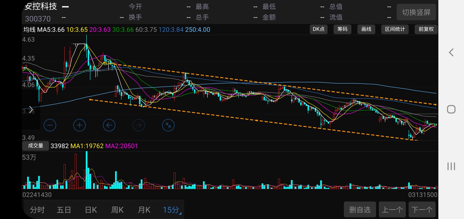Tap the volume MA1:19762 label
Screen dimensions: 464x219
coord(87,146)
